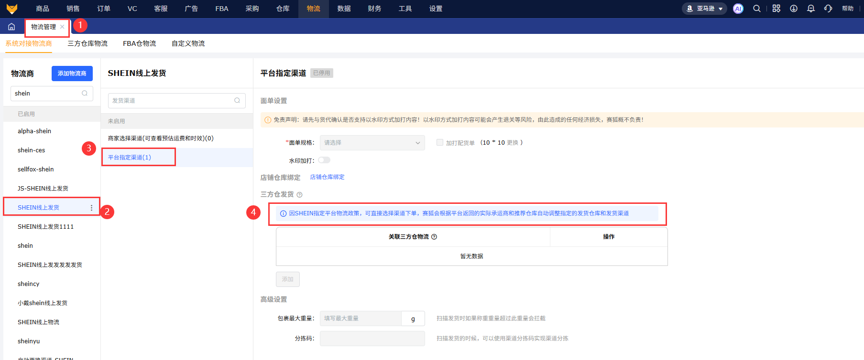
Task: Switch to the 三方仓库物流 tab
Action: [x=87, y=43]
